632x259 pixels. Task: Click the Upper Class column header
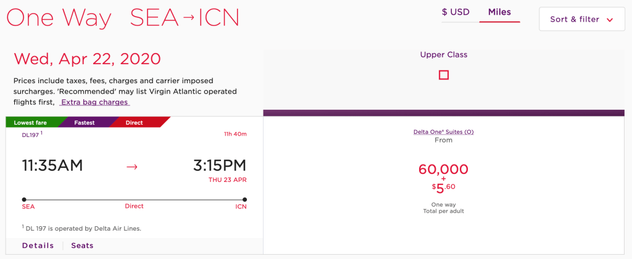443,55
